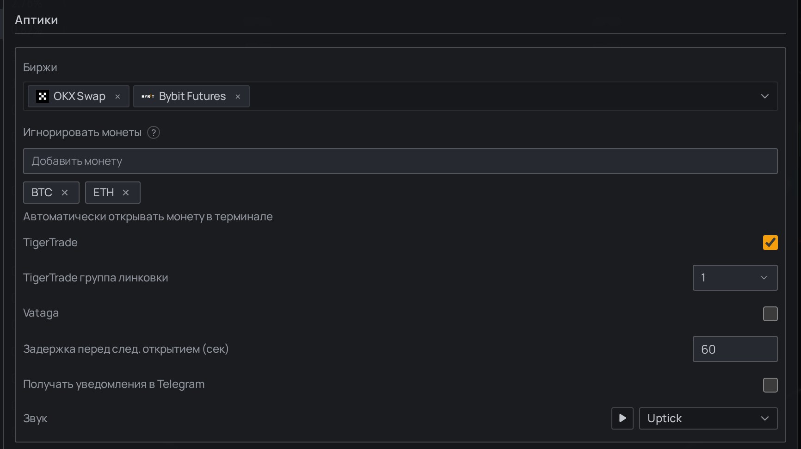This screenshot has width=801, height=449.
Task: Play the selected Uptick sound
Action: (x=622, y=418)
